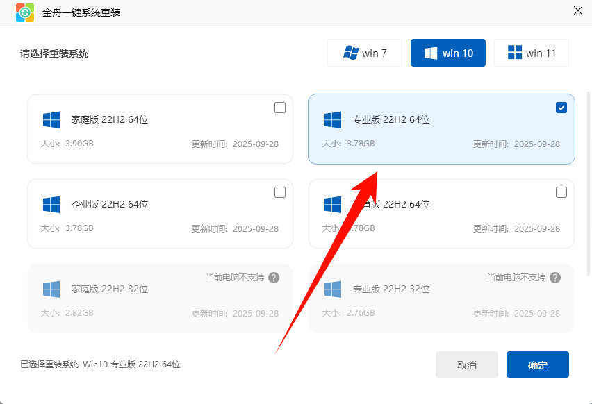Image resolution: width=592 pixels, height=404 pixels.
Task: Open the help icon beside 专业版 32位 当前电脑不支持
Action: [555, 277]
